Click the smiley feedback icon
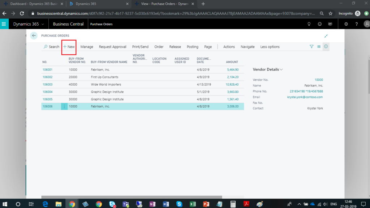 point(319,24)
